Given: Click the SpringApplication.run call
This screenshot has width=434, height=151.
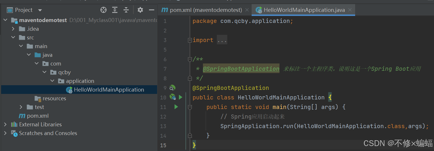Looking at the screenshot, I should click(324, 126).
